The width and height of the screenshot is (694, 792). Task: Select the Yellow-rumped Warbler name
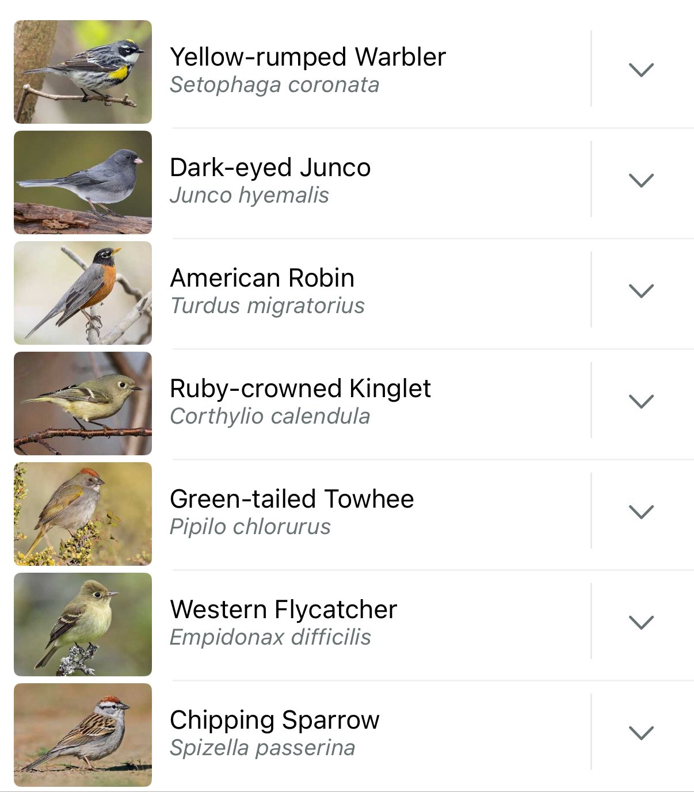(308, 57)
